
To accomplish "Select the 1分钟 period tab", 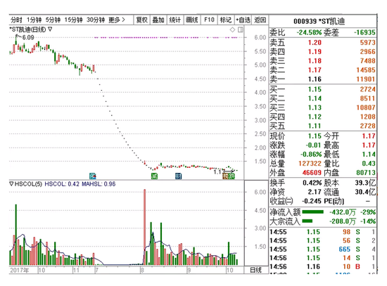I will coord(34,20).
